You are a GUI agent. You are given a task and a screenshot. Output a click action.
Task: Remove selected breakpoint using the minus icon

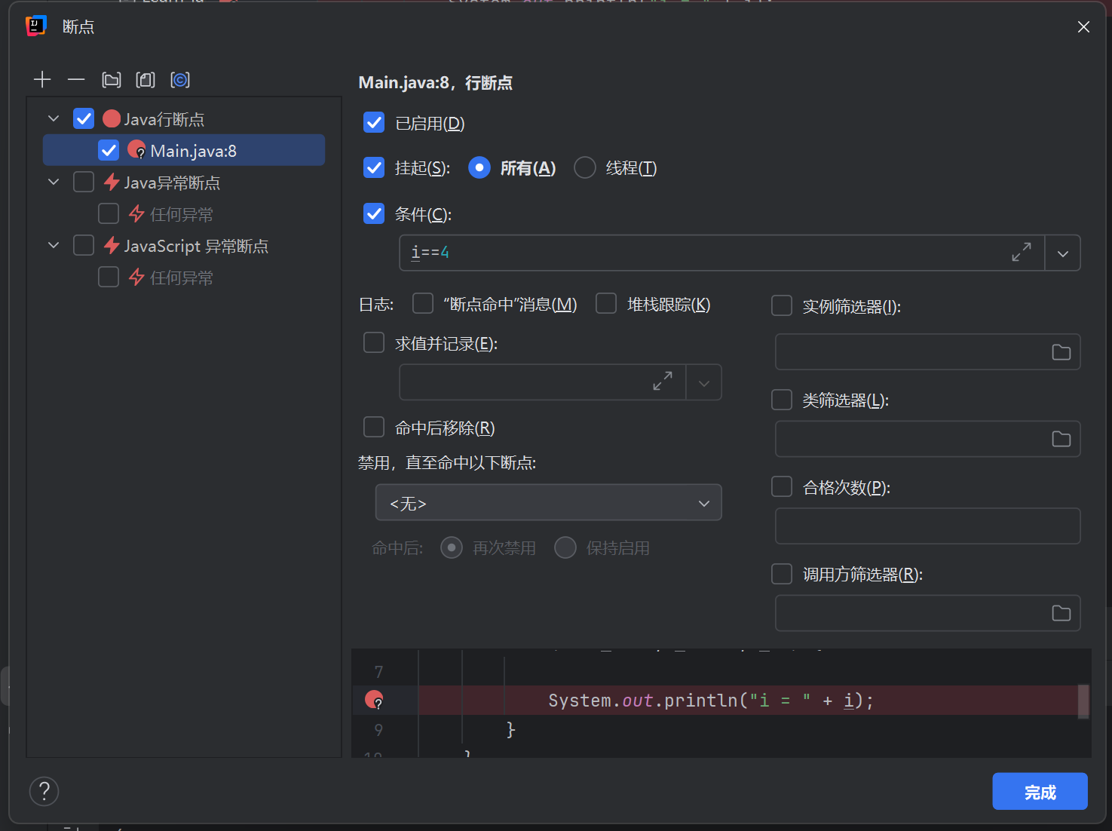point(75,79)
